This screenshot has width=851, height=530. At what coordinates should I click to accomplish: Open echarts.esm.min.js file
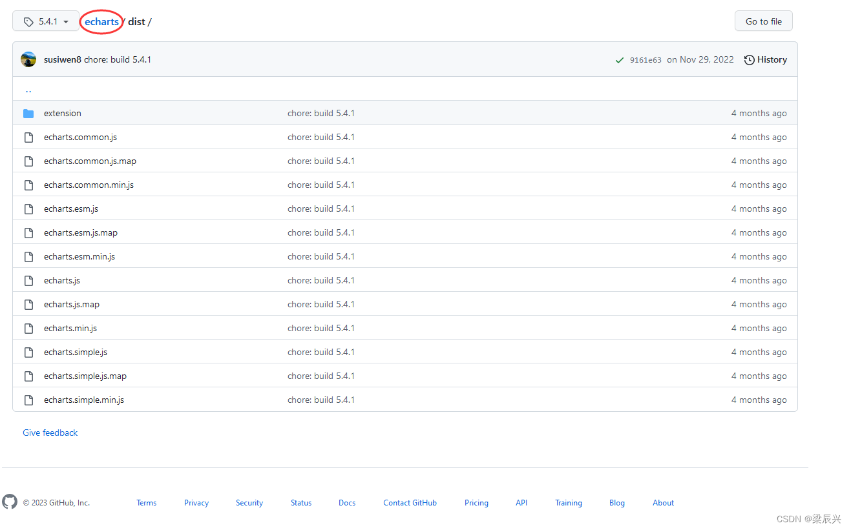point(79,256)
